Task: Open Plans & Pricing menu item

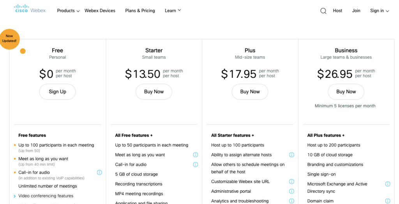Action: tap(140, 11)
